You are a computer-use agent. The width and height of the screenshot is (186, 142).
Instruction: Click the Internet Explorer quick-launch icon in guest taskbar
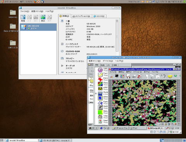coord(102,128)
